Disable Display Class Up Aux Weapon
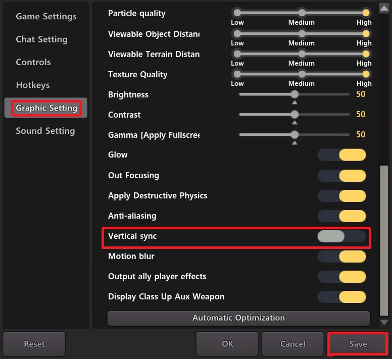This screenshot has height=359, width=392. point(341,297)
